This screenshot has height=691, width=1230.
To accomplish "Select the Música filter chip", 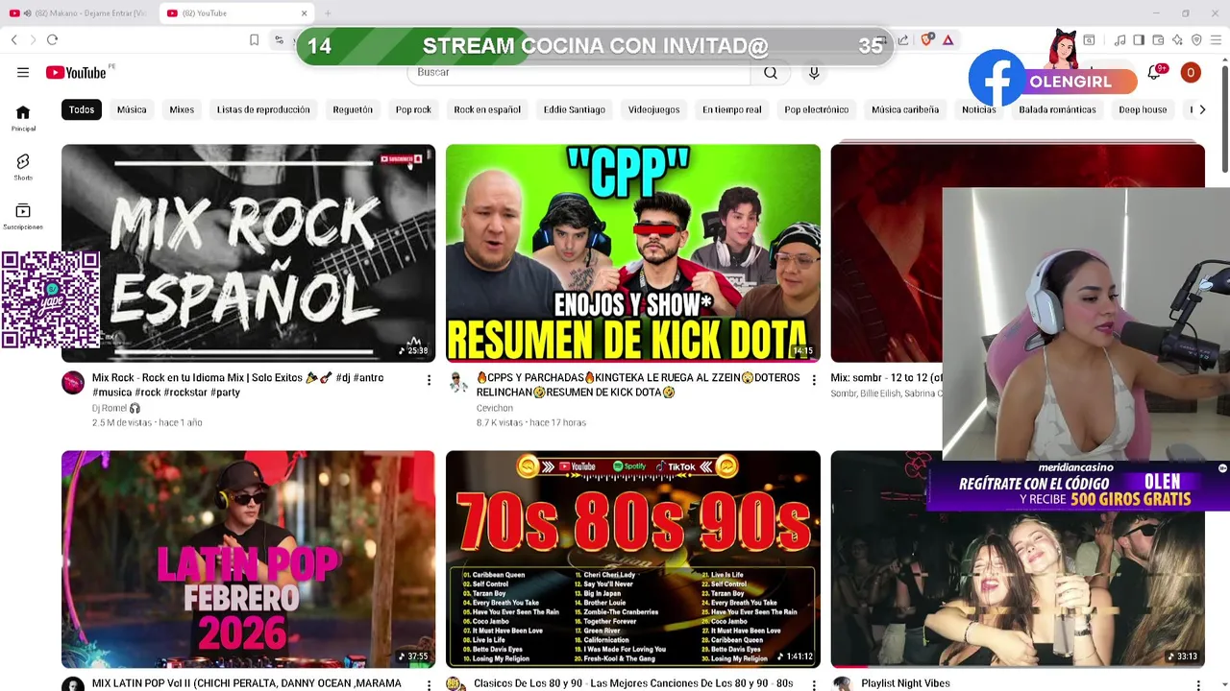I will (132, 109).
